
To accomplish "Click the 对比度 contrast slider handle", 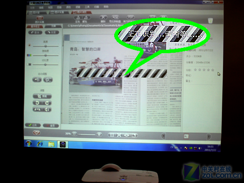I will 45,64.
